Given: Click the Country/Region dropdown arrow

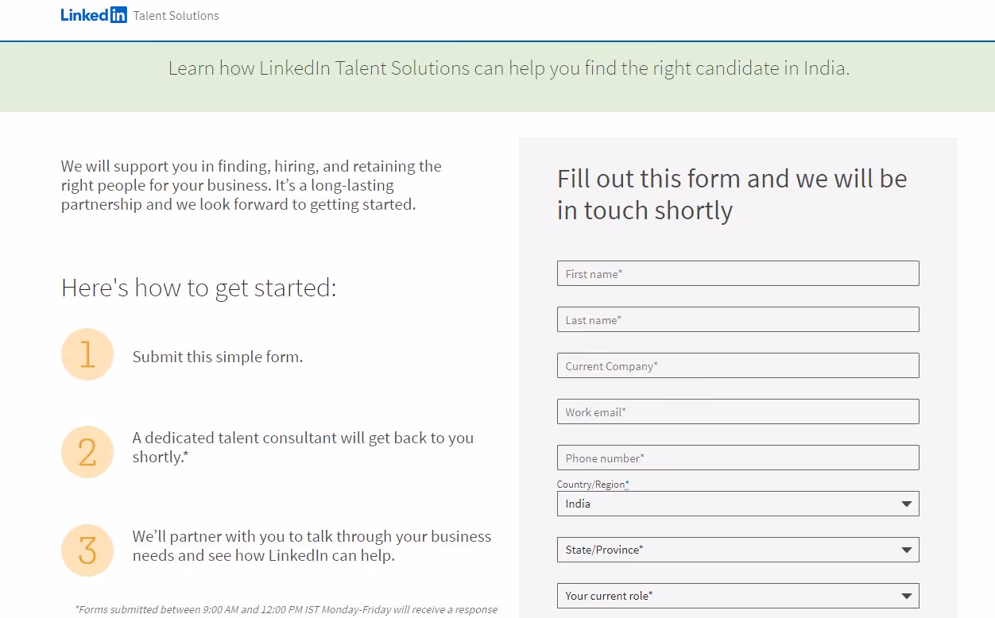Looking at the screenshot, I should tap(906, 503).
